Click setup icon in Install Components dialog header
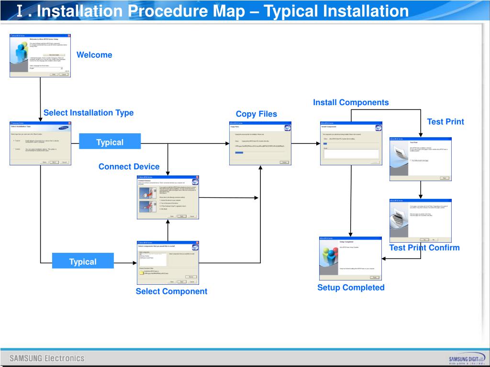The width and height of the screenshot is (490, 367). tap(378, 128)
